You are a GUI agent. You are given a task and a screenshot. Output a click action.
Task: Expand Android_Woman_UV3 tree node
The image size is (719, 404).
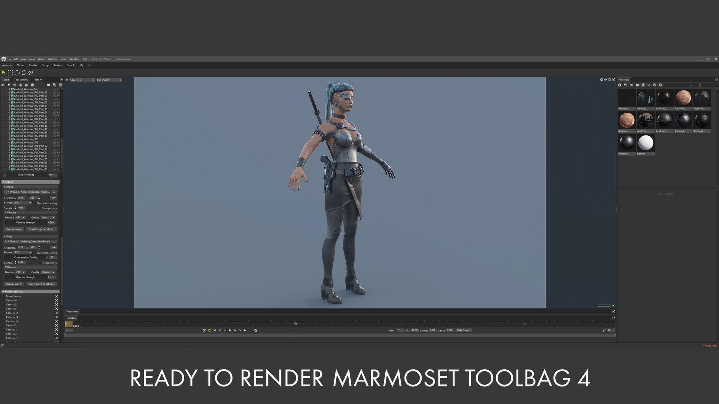9,143
